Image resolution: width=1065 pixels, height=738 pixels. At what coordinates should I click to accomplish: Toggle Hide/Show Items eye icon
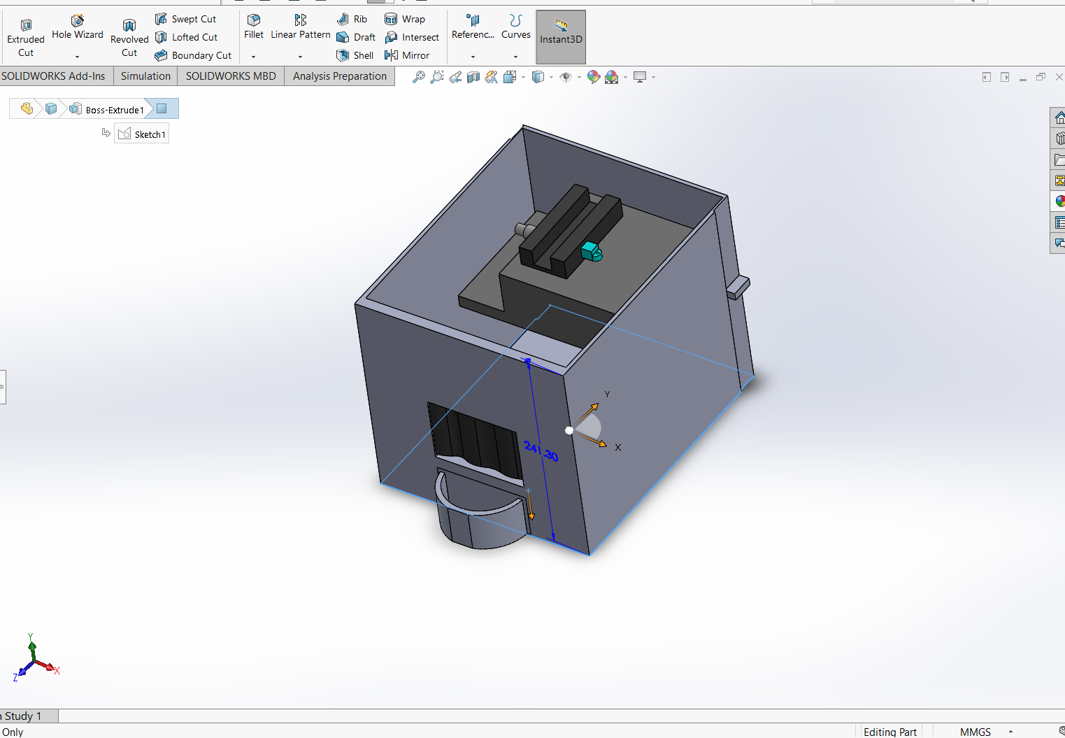(x=566, y=77)
